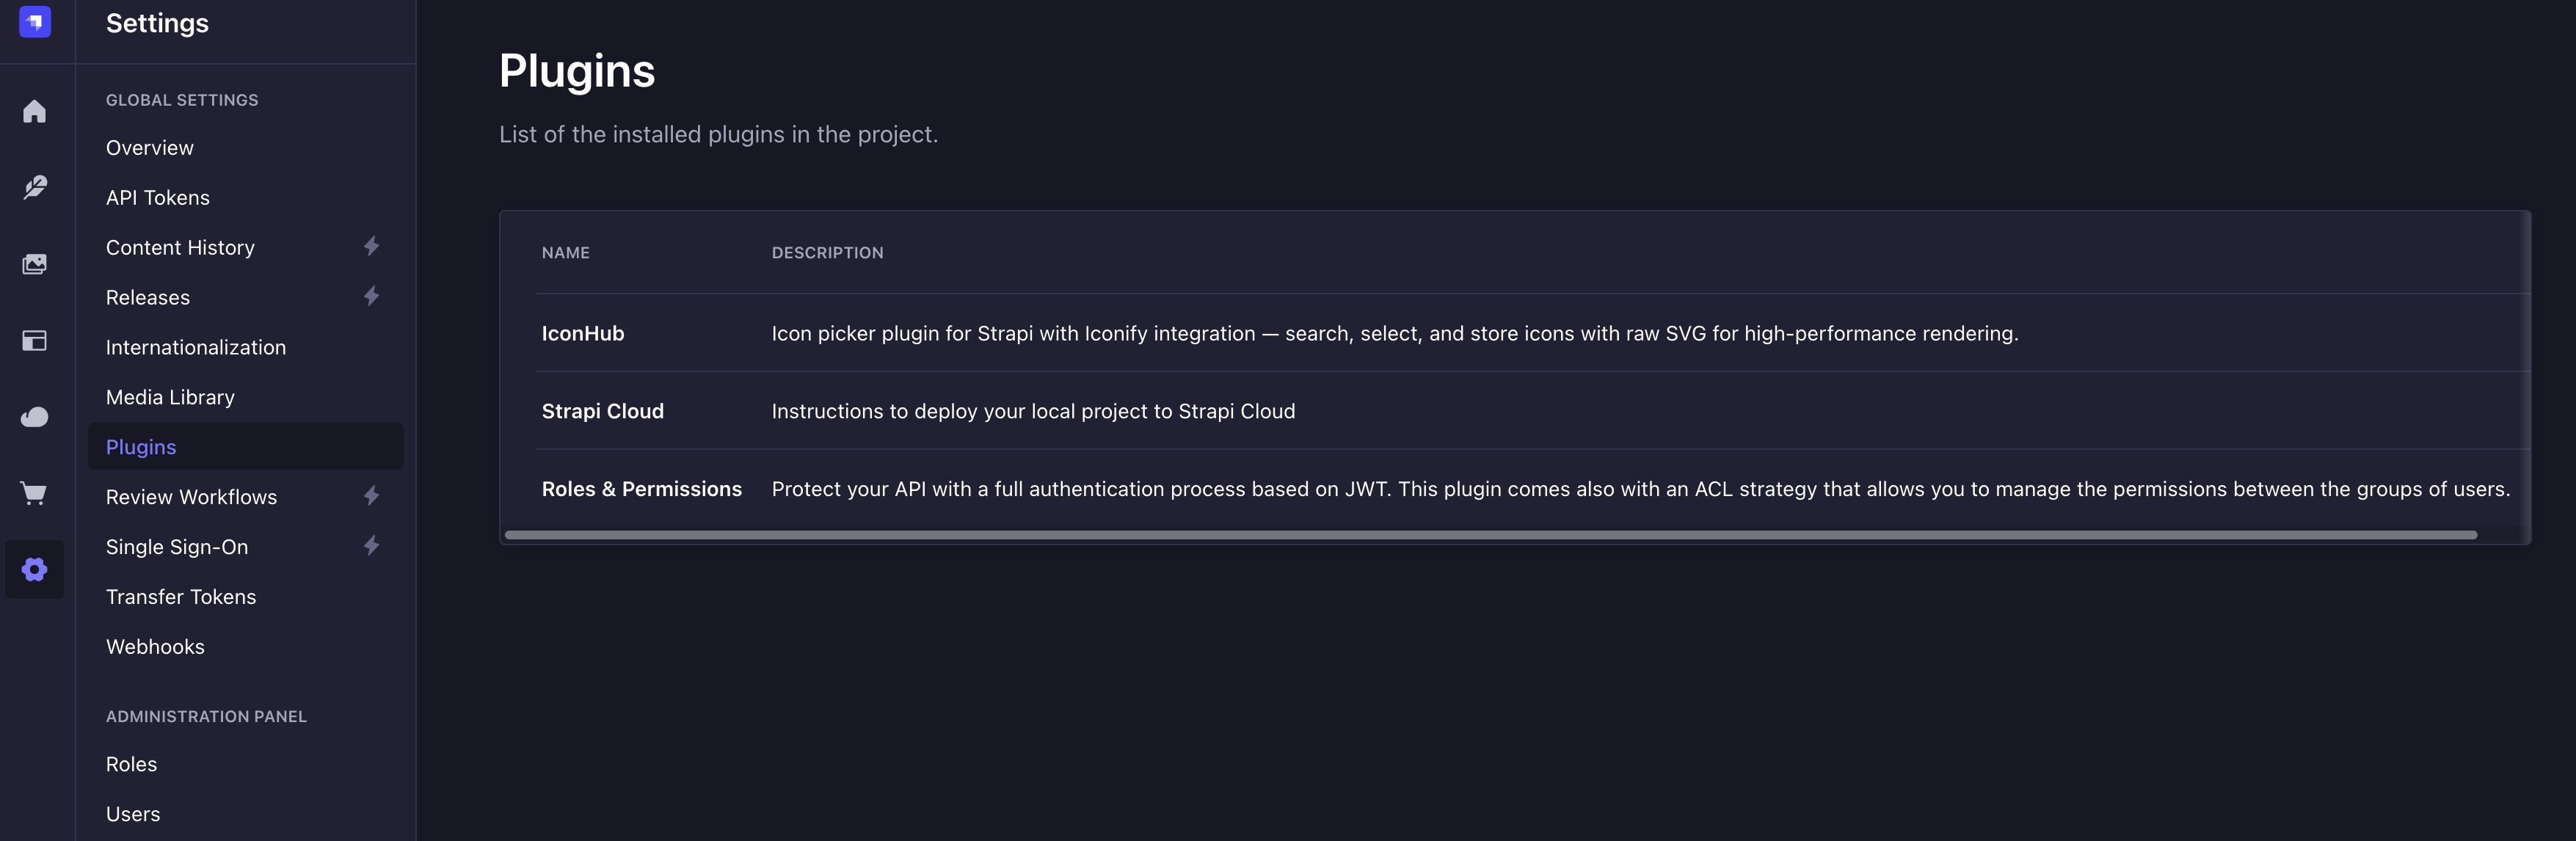Click lightning icon beside Content History
Viewport: 2576px width, 841px height.
[x=371, y=246]
